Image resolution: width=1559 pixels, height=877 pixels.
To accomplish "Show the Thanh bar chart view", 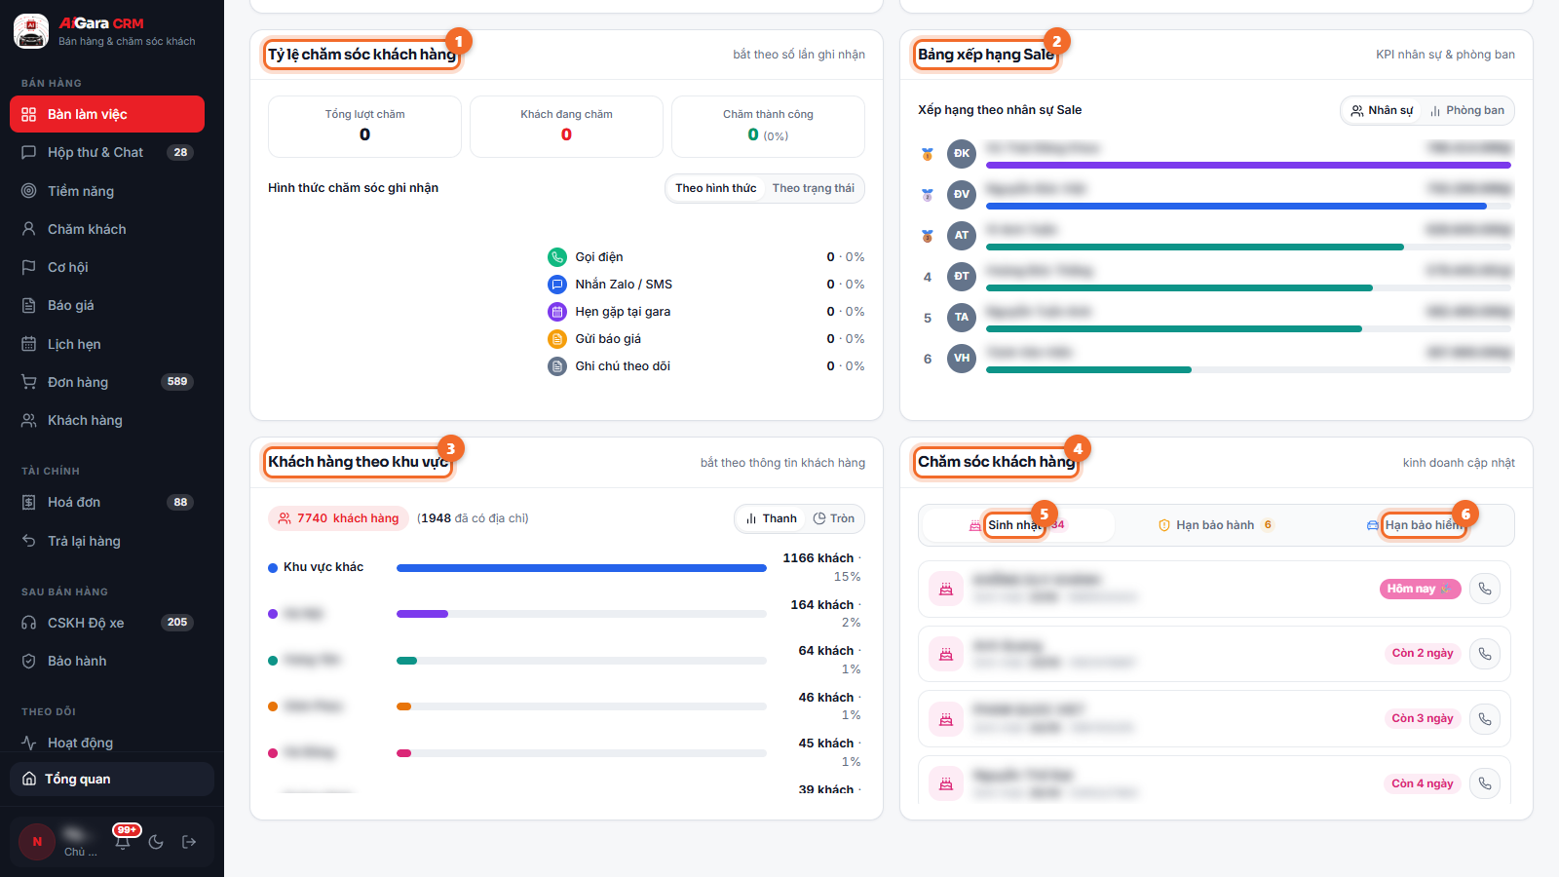I will point(771,518).
